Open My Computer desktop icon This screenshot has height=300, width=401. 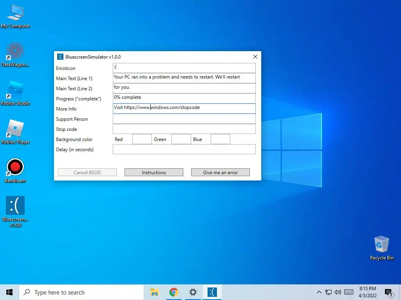[x=15, y=16]
